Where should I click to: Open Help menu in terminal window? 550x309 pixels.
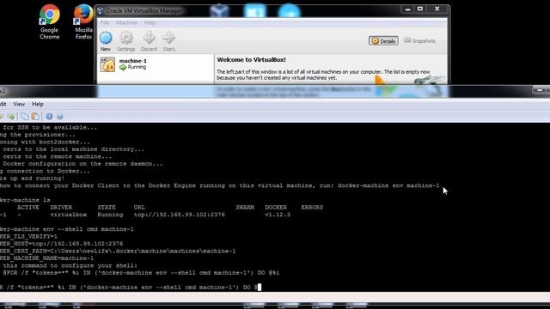click(x=38, y=104)
